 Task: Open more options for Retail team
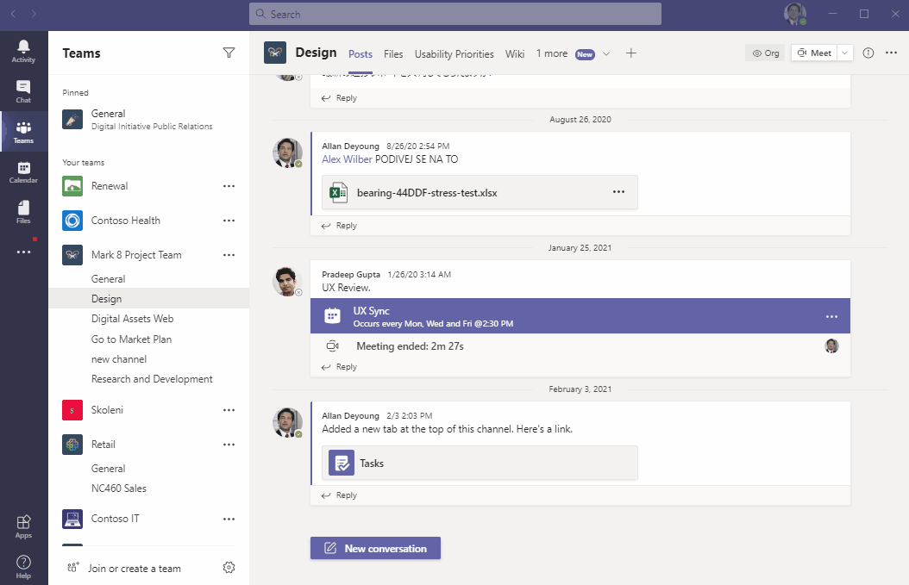click(229, 445)
